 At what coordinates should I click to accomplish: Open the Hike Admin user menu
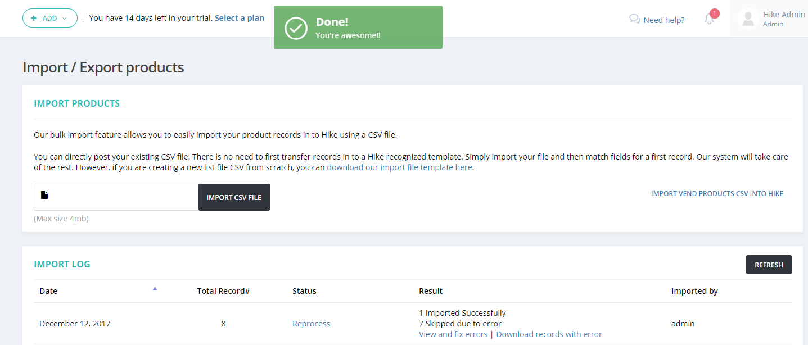tap(783, 19)
